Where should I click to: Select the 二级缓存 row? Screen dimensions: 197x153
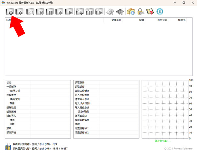click(38, 95)
